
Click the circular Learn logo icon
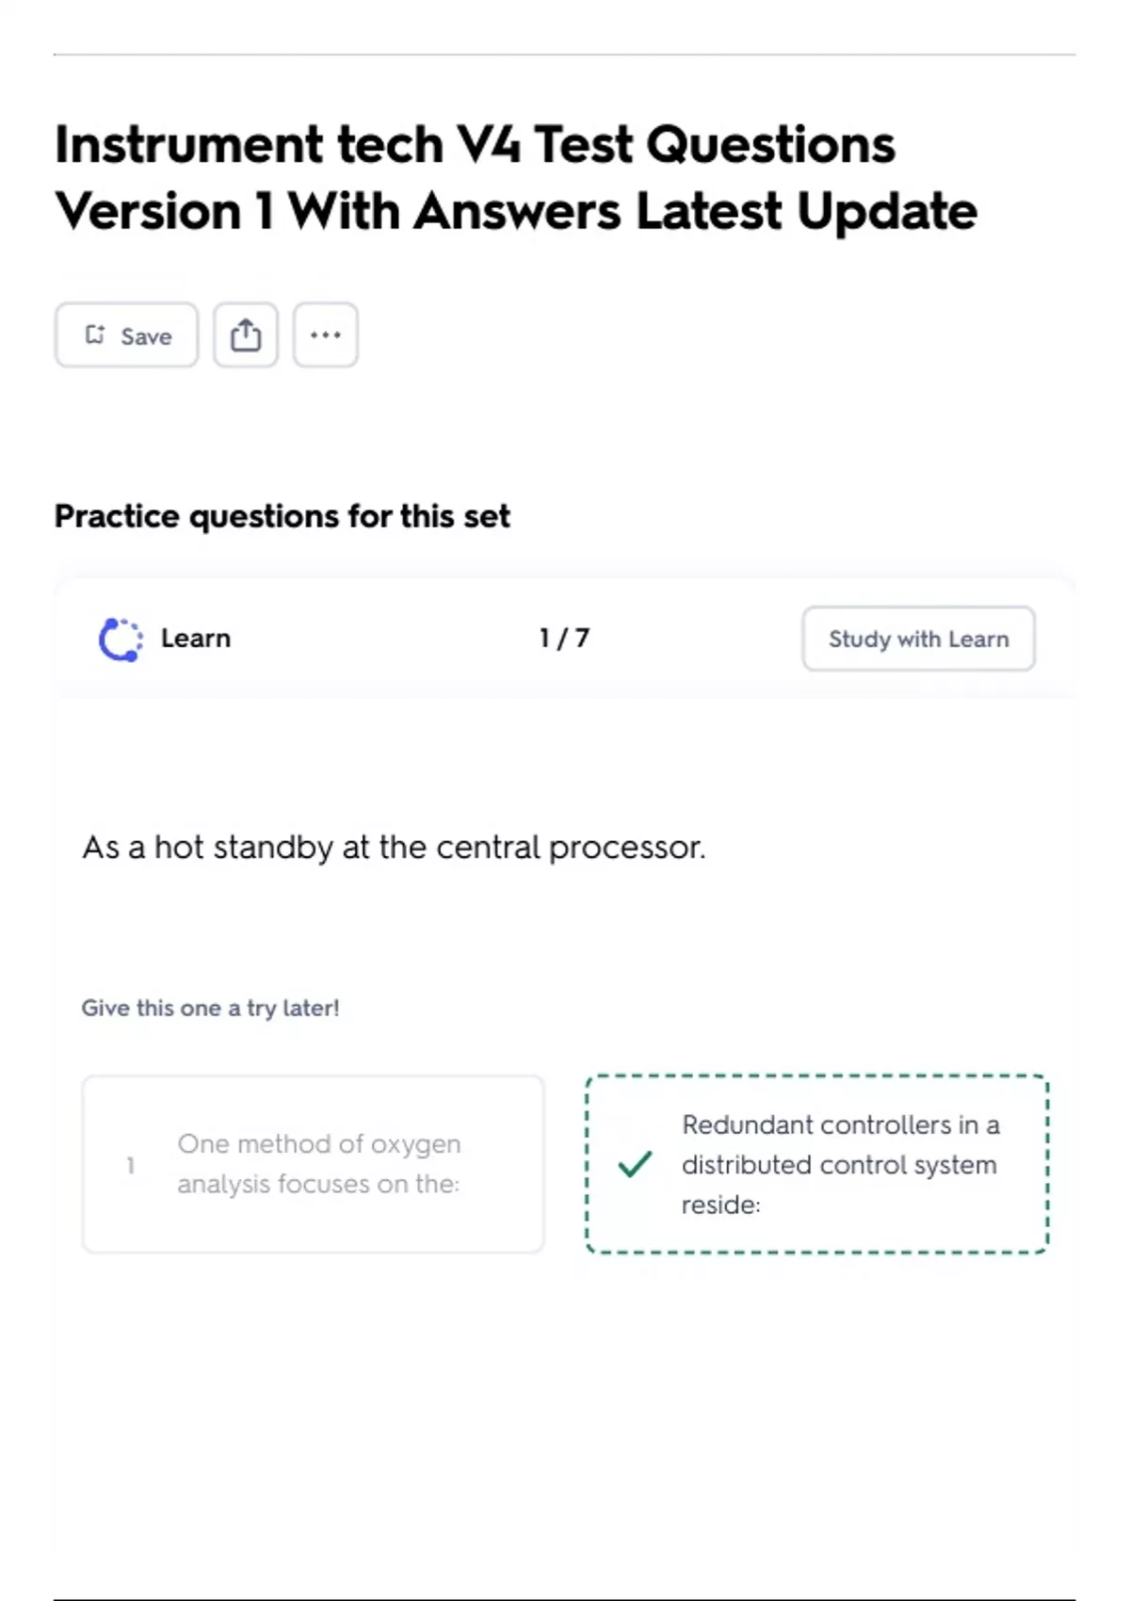pos(121,639)
